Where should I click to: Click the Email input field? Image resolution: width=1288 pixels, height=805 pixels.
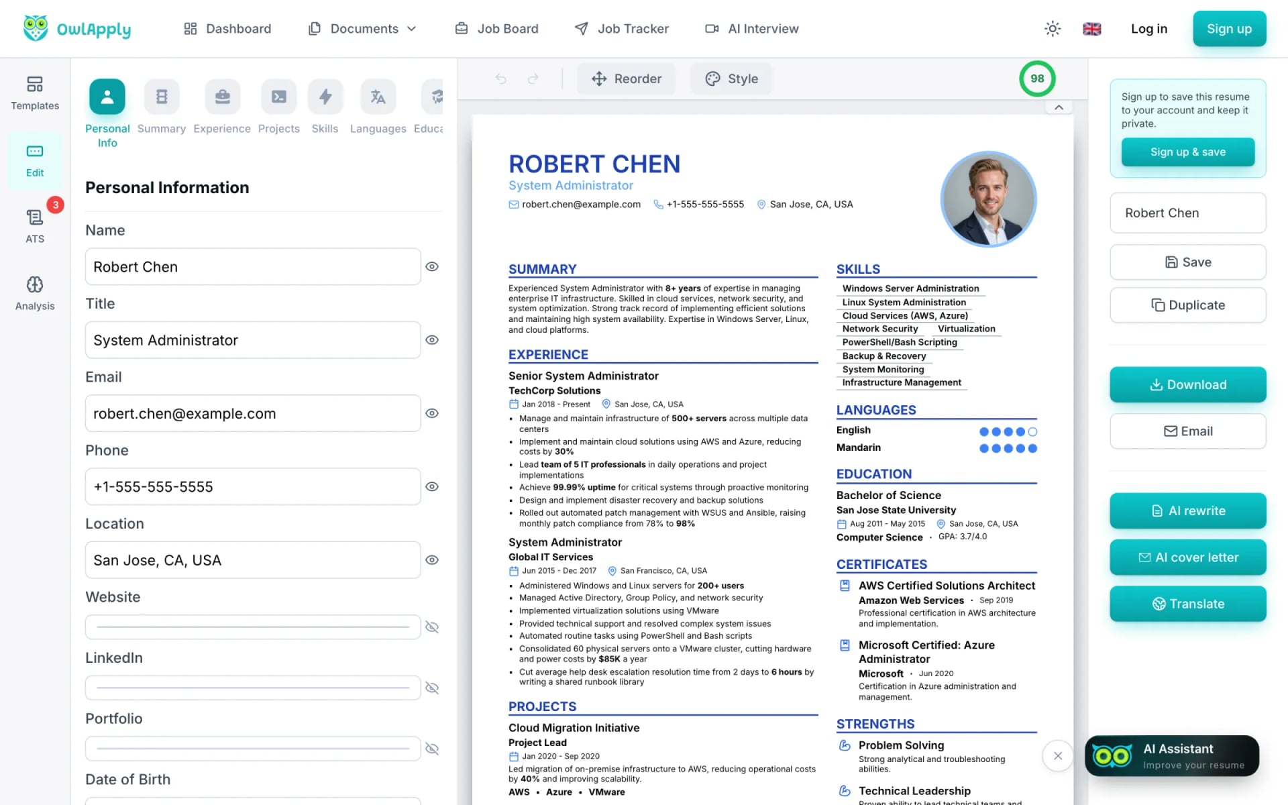click(253, 413)
